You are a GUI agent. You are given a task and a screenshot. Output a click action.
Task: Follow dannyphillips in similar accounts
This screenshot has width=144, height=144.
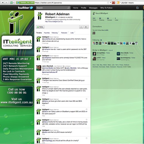click(x=108, y=53)
